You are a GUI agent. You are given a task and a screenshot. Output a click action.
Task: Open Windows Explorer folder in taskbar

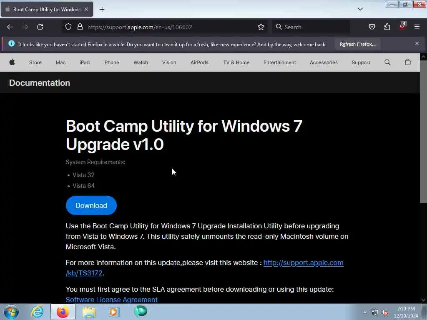[x=89, y=312]
